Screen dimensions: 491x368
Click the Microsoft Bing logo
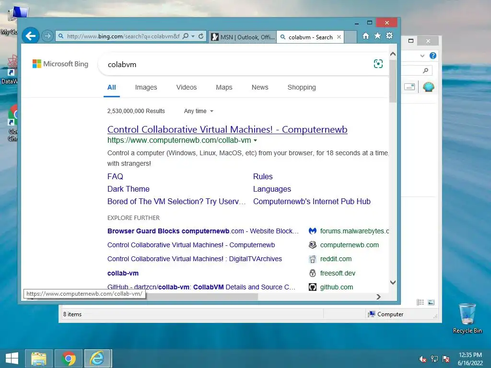60,64
